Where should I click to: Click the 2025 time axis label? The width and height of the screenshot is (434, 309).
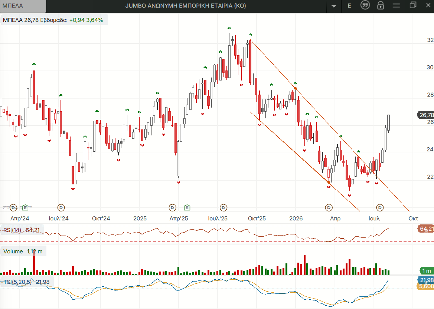click(x=140, y=218)
